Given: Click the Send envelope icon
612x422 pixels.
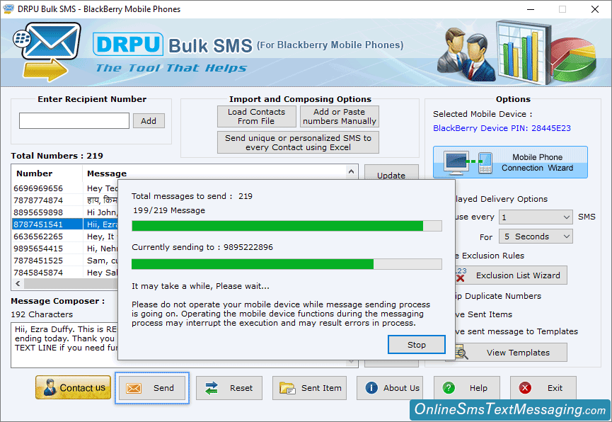Looking at the screenshot, I should (134, 388).
